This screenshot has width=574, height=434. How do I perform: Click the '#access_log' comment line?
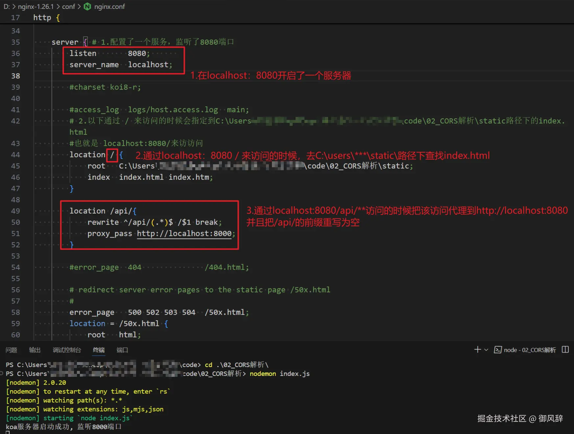tap(159, 110)
